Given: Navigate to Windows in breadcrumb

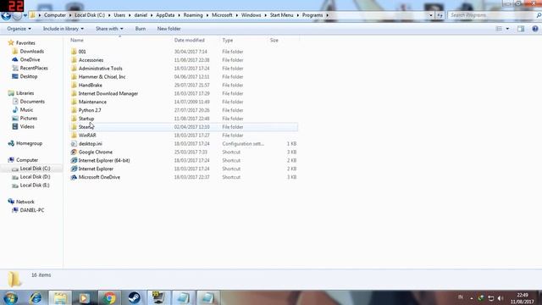Looking at the screenshot, I should pos(251,15).
